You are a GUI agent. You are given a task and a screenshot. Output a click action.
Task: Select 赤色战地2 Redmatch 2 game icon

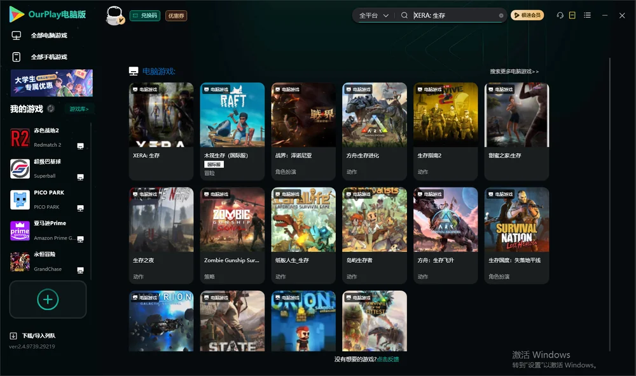20,138
